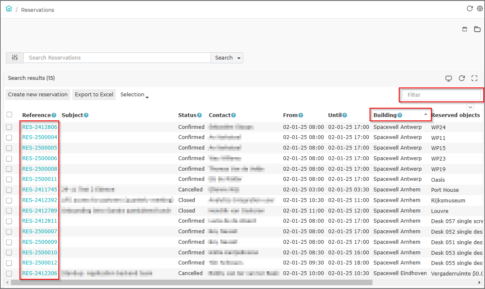
Task: Open the calendar view icon
Action: point(465,29)
